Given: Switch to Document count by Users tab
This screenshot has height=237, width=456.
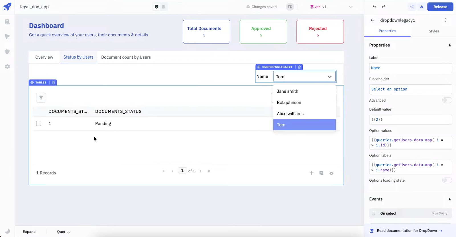Looking at the screenshot, I should pyautogui.click(x=126, y=57).
